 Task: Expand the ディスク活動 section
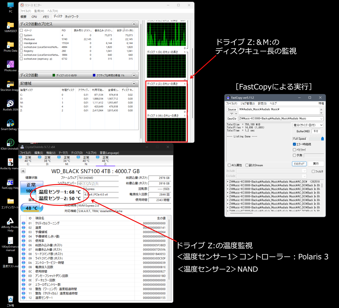pos(134,75)
